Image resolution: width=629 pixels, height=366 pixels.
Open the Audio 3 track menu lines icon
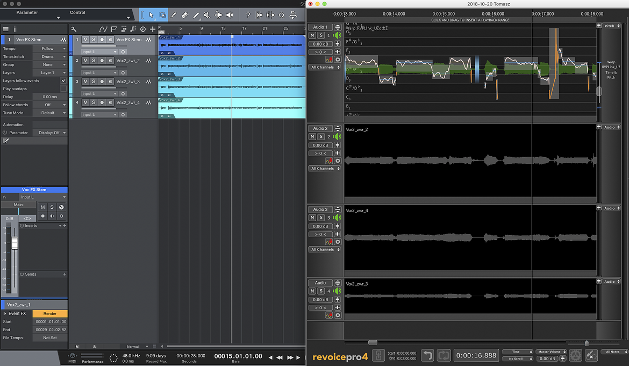pyautogui.click(x=338, y=209)
